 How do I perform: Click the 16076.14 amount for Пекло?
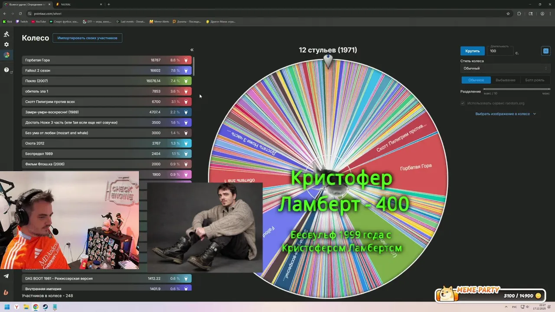coord(153,81)
